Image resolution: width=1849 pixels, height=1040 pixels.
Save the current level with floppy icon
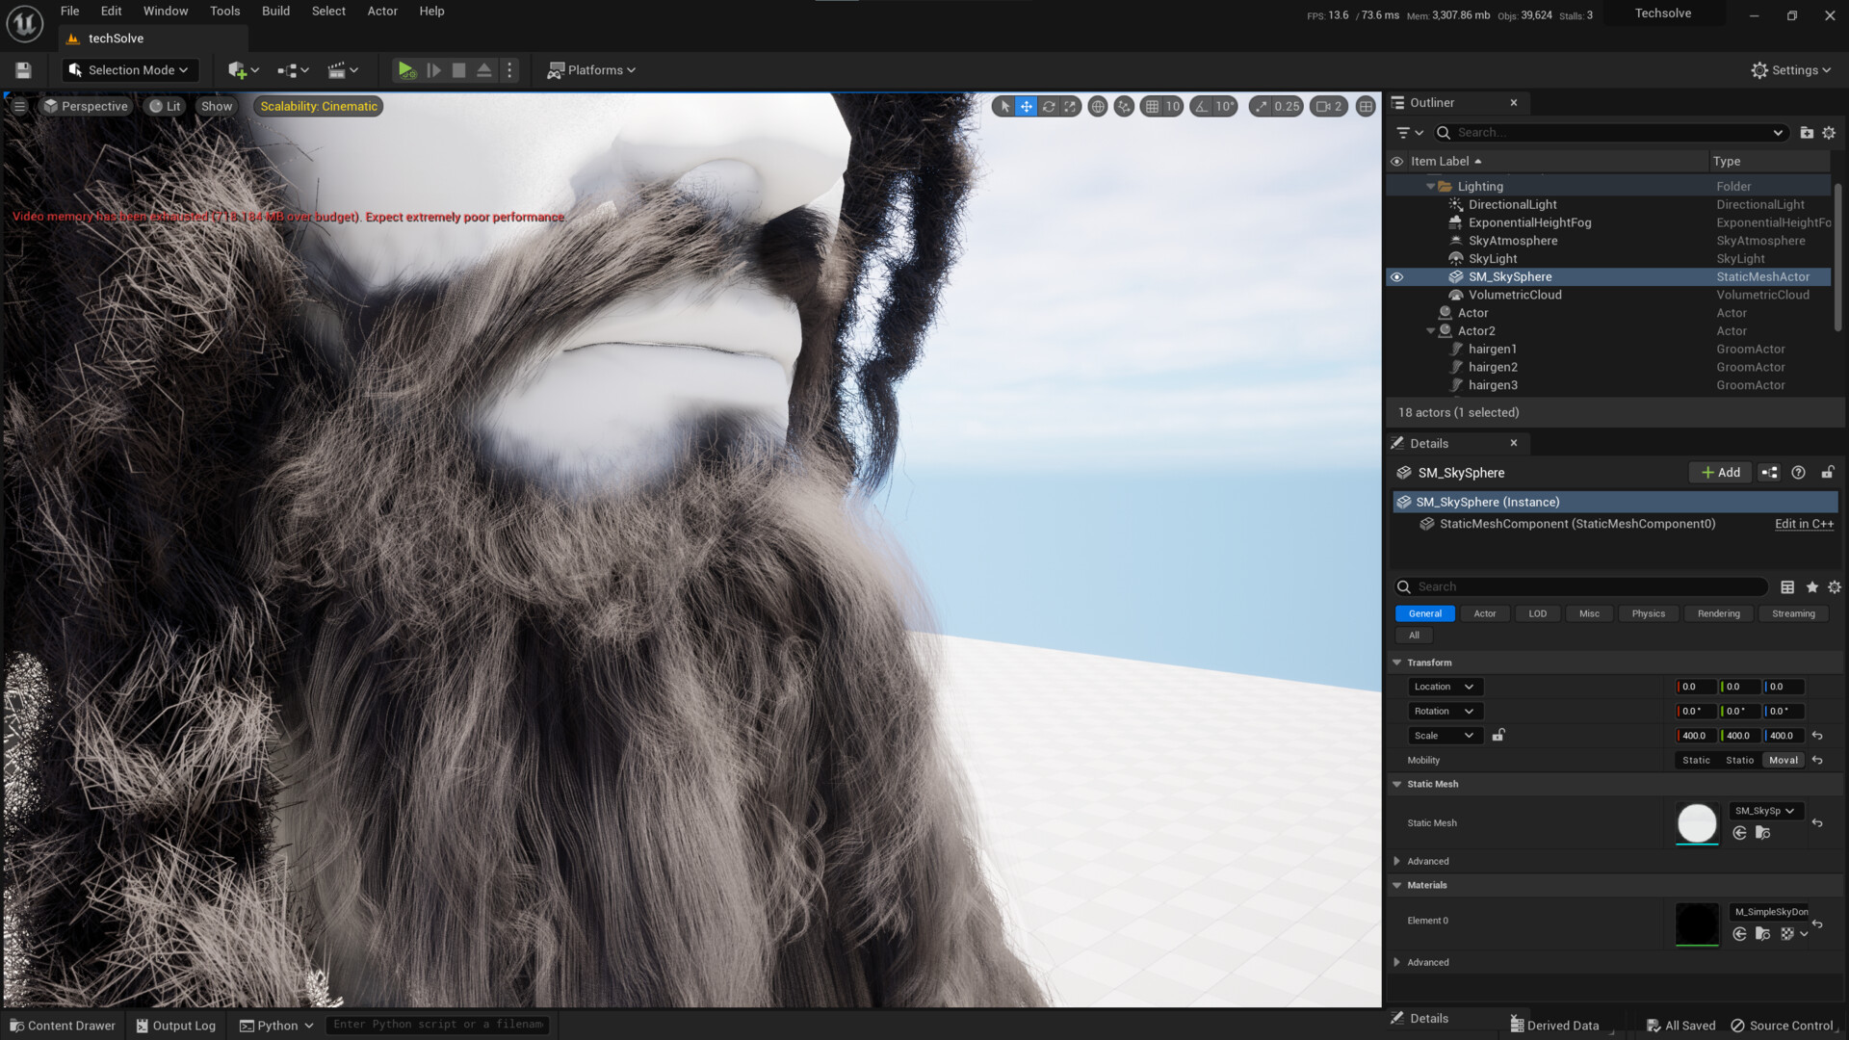[x=22, y=69]
